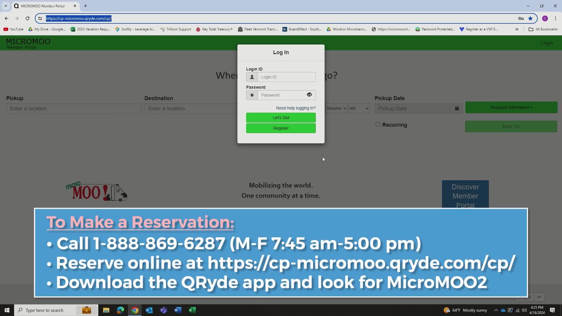Click the browser back arrow
This screenshot has height=316, width=562.
6,18
